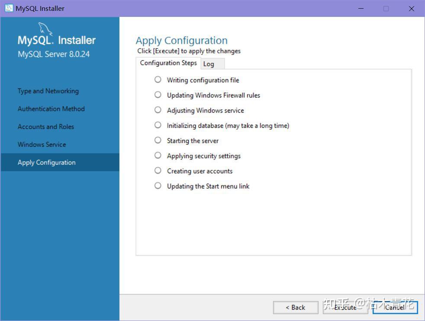Click 'Click [Execute] to apply the changes' text
This screenshot has height=321, width=425.
pyautogui.click(x=189, y=51)
